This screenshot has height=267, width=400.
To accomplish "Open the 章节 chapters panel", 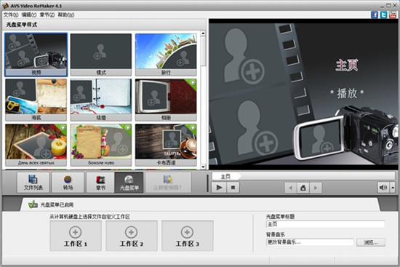I will (x=100, y=183).
